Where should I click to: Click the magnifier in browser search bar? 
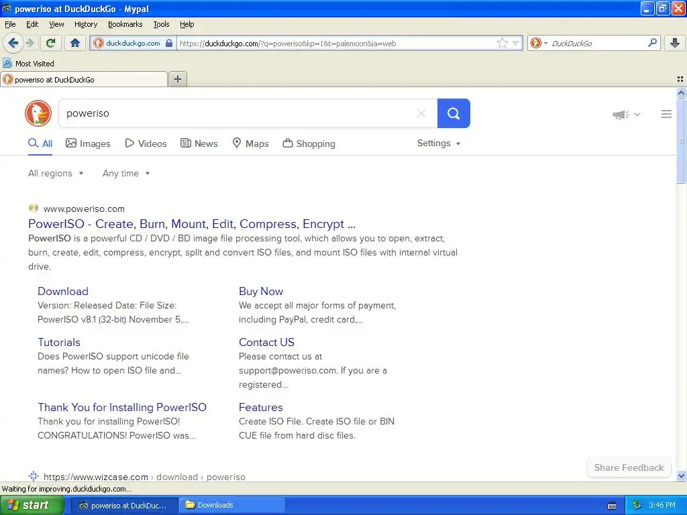point(652,43)
